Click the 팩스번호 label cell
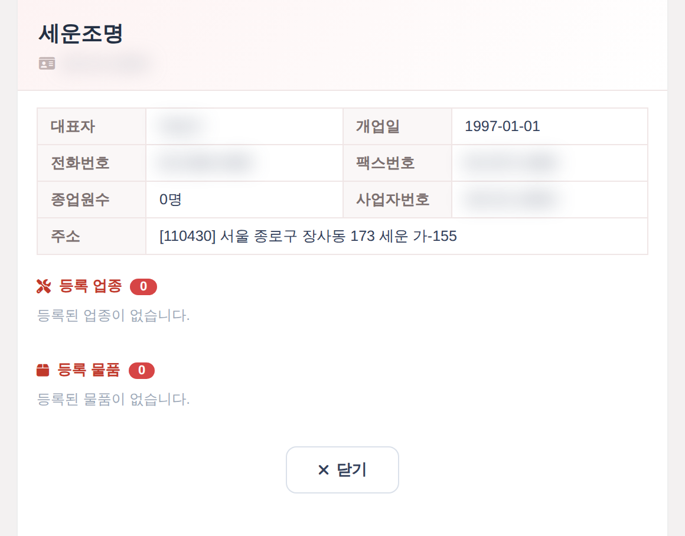Image resolution: width=685 pixels, height=536 pixels. click(397, 163)
